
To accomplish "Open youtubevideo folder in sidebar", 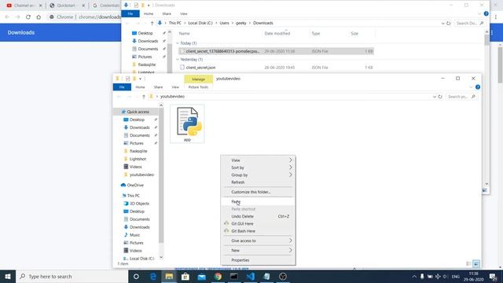I will coord(141,175).
